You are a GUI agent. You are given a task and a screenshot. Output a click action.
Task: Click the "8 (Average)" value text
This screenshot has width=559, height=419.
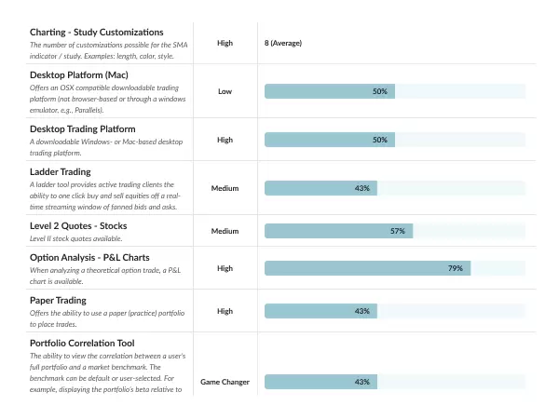[x=283, y=43]
